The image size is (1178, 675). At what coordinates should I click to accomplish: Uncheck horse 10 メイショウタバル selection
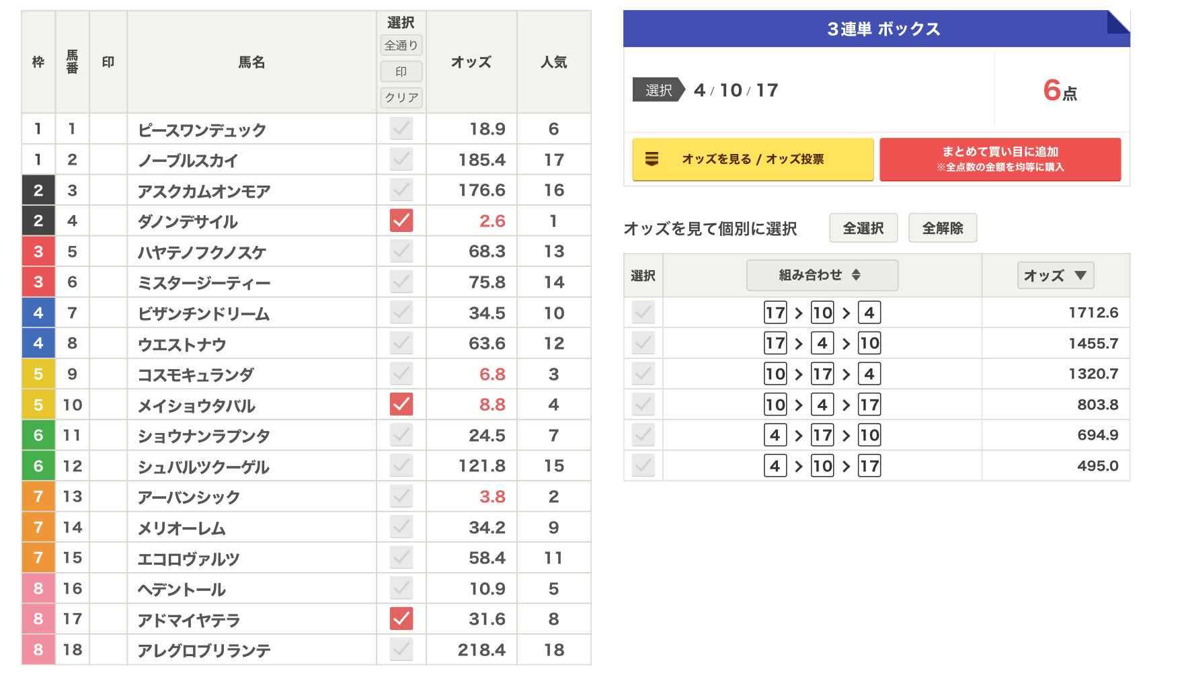pyautogui.click(x=401, y=404)
